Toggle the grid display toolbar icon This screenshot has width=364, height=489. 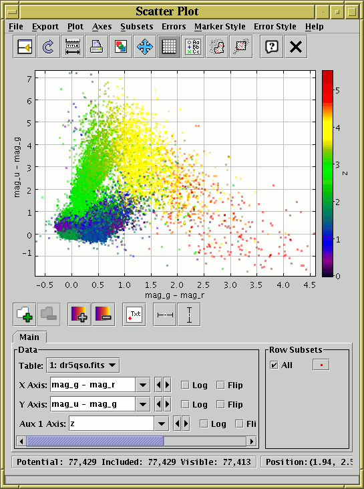click(x=169, y=47)
